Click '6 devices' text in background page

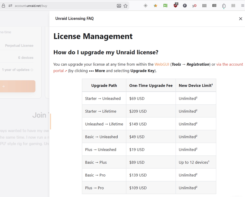click(26, 58)
